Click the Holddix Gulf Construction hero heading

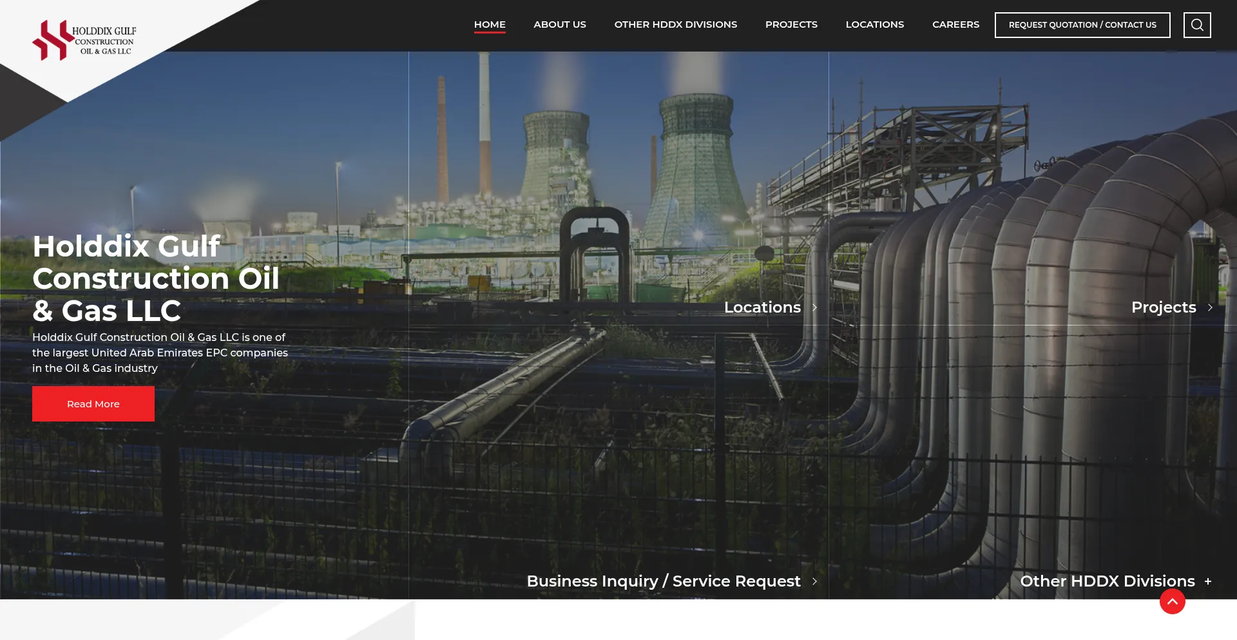[x=156, y=278]
